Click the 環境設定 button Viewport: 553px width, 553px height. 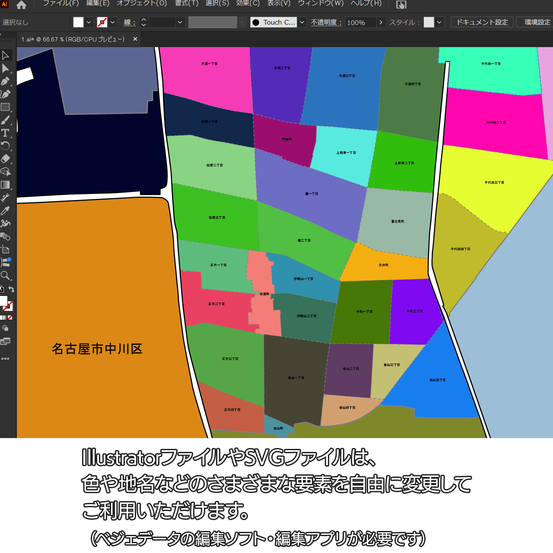click(537, 22)
